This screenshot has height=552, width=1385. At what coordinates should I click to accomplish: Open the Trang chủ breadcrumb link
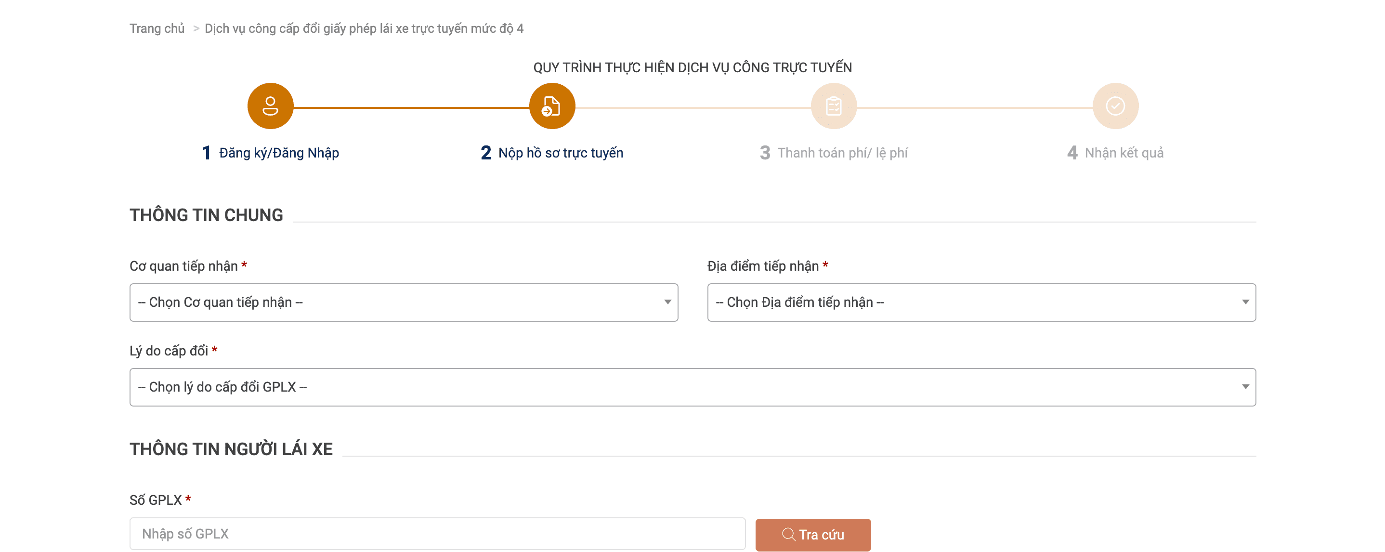click(x=157, y=27)
